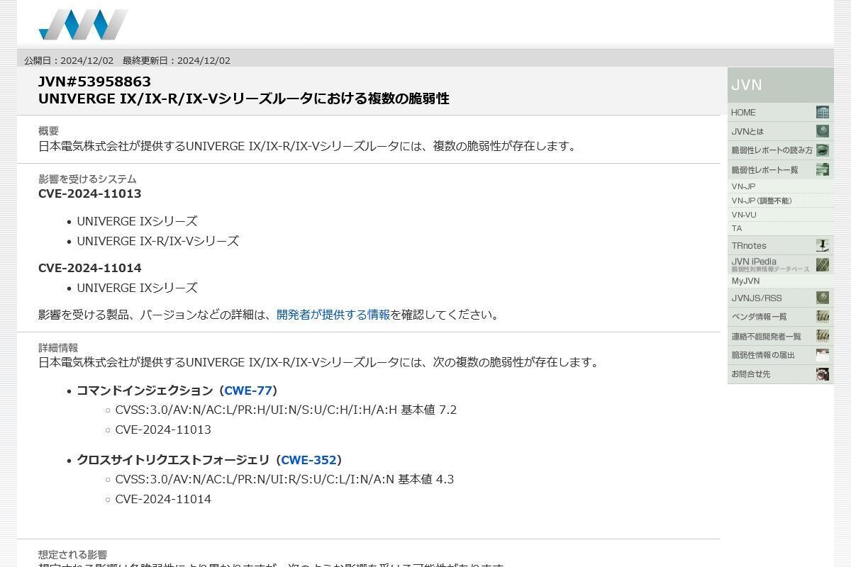The image size is (851, 567).
Task: Open お問合せ先 contact link
Action: (x=751, y=374)
